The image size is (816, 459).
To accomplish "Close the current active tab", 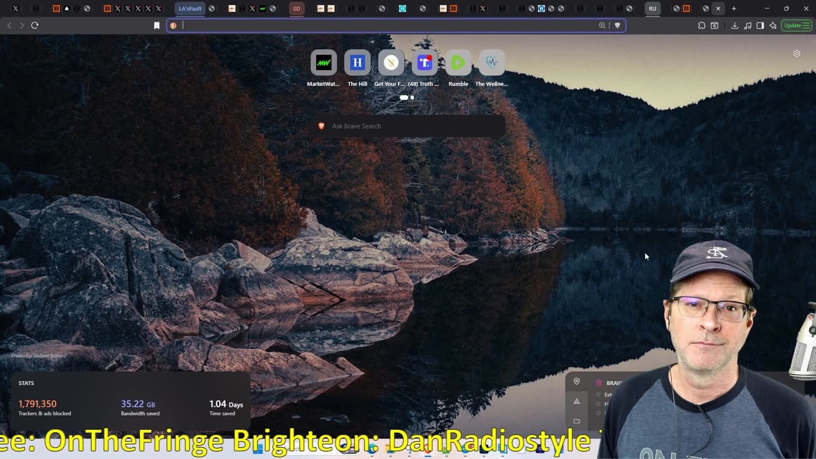I will [718, 9].
